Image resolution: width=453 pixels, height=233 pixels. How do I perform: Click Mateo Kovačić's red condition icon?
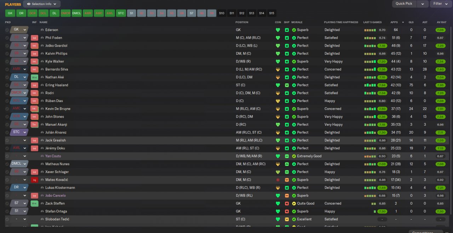pos(278,180)
